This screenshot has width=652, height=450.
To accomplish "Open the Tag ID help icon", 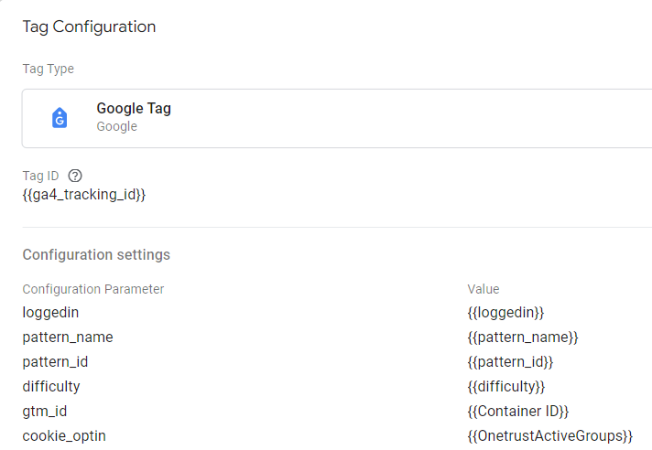I will (75, 176).
